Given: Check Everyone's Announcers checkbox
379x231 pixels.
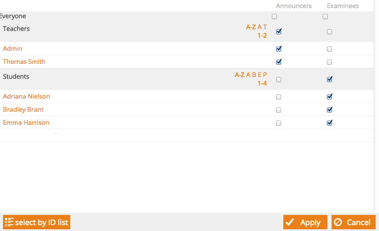Looking at the screenshot, I should click(x=274, y=16).
